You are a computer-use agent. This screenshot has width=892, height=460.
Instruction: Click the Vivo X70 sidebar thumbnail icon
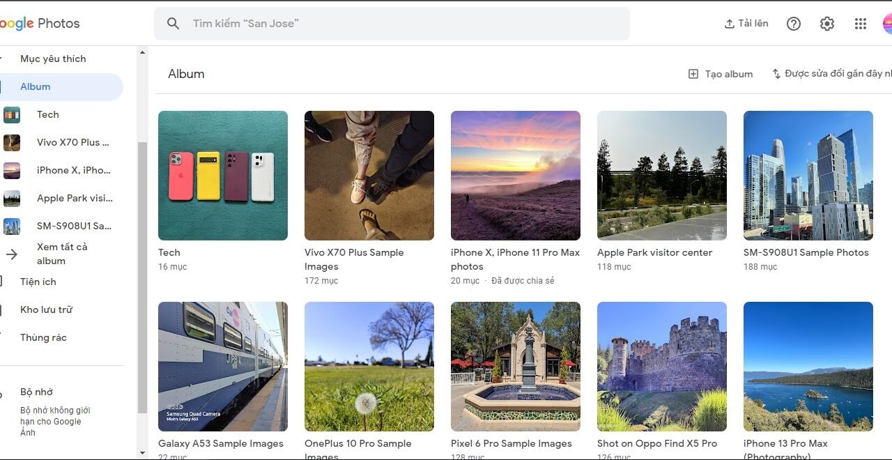[x=12, y=143]
